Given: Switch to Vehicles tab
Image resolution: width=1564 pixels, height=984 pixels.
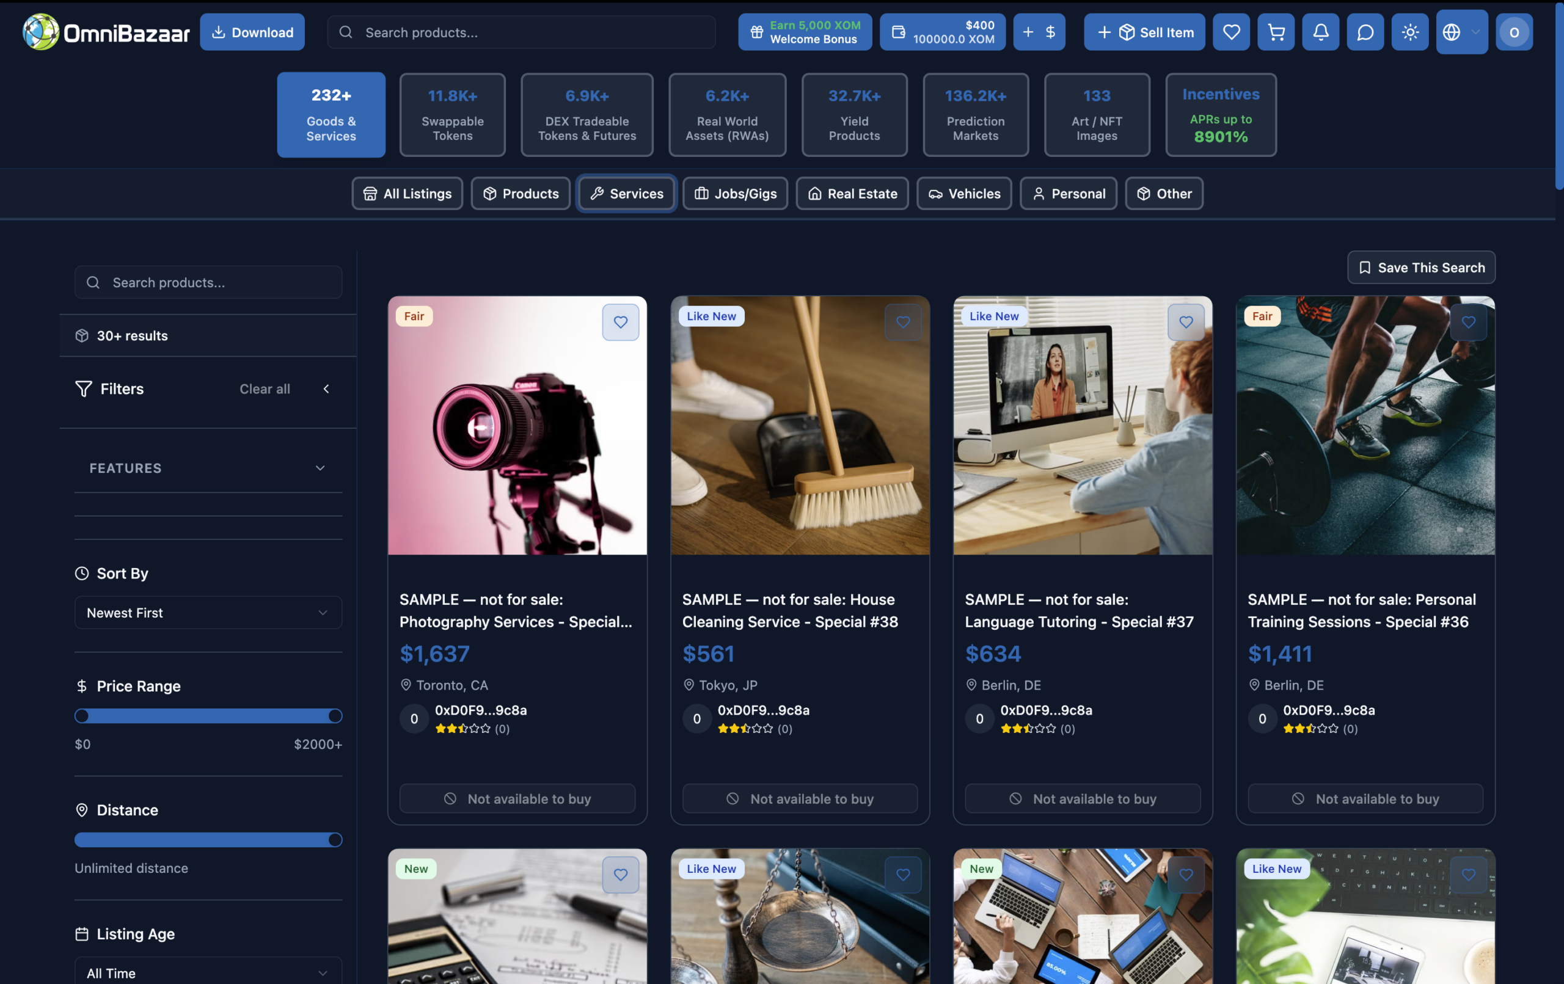Looking at the screenshot, I should pyautogui.click(x=965, y=194).
